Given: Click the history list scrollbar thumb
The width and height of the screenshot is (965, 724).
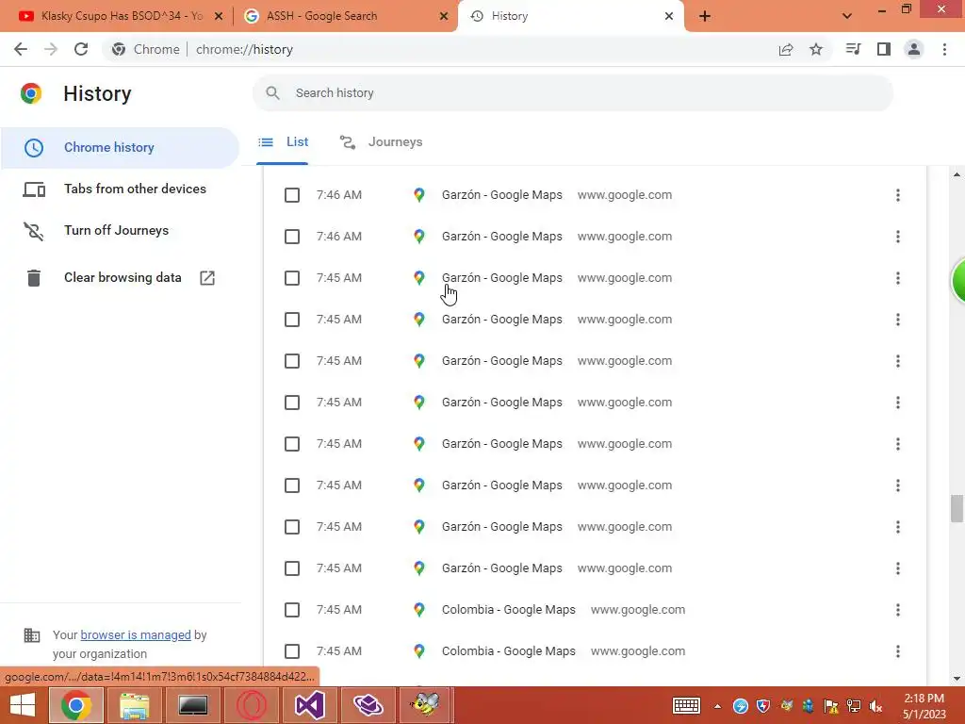Looking at the screenshot, I should (x=957, y=508).
